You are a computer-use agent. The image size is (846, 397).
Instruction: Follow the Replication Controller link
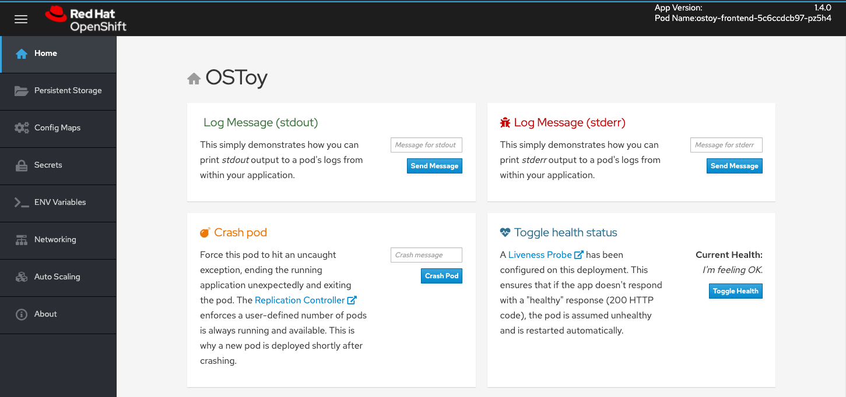299,300
